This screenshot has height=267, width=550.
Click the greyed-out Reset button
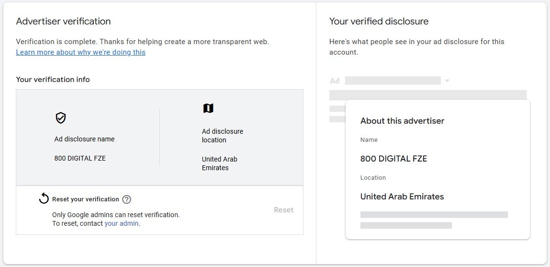pyautogui.click(x=283, y=210)
